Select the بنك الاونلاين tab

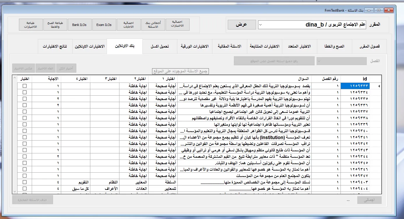125,46
